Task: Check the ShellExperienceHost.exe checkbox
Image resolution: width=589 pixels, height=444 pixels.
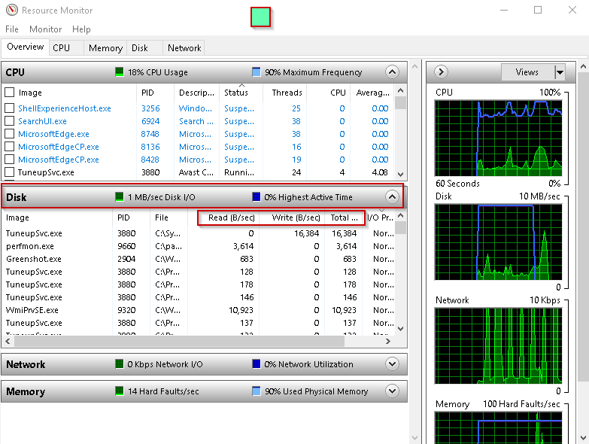Action: (x=9, y=108)
